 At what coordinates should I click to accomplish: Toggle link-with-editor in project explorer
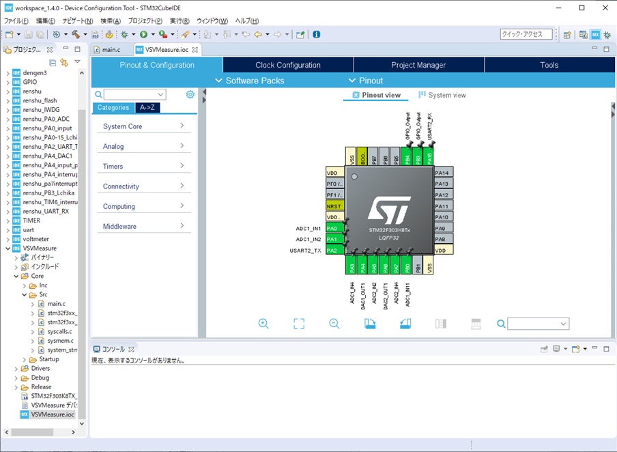click(x=63, y=63)
